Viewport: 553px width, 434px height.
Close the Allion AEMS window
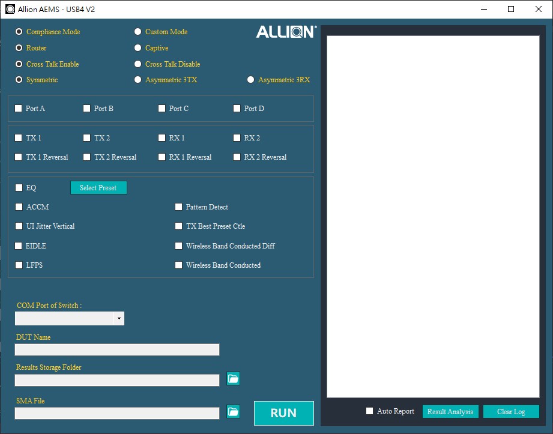pos(539,9)
